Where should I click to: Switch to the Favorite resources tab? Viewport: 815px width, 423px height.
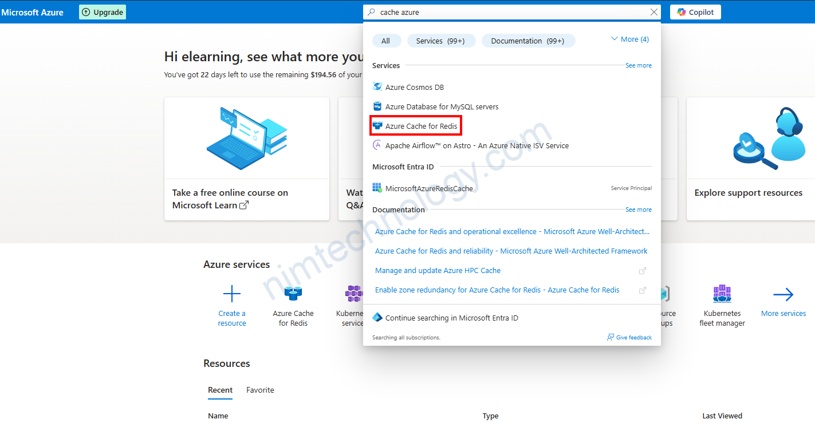tap(260, 390)
